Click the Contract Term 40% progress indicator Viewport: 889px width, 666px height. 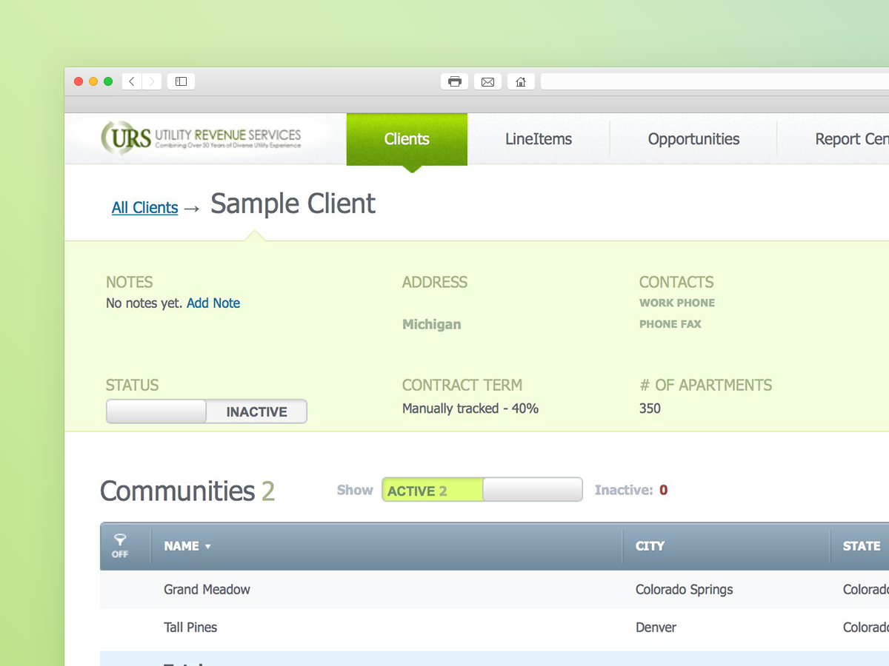tap(470, 408)
